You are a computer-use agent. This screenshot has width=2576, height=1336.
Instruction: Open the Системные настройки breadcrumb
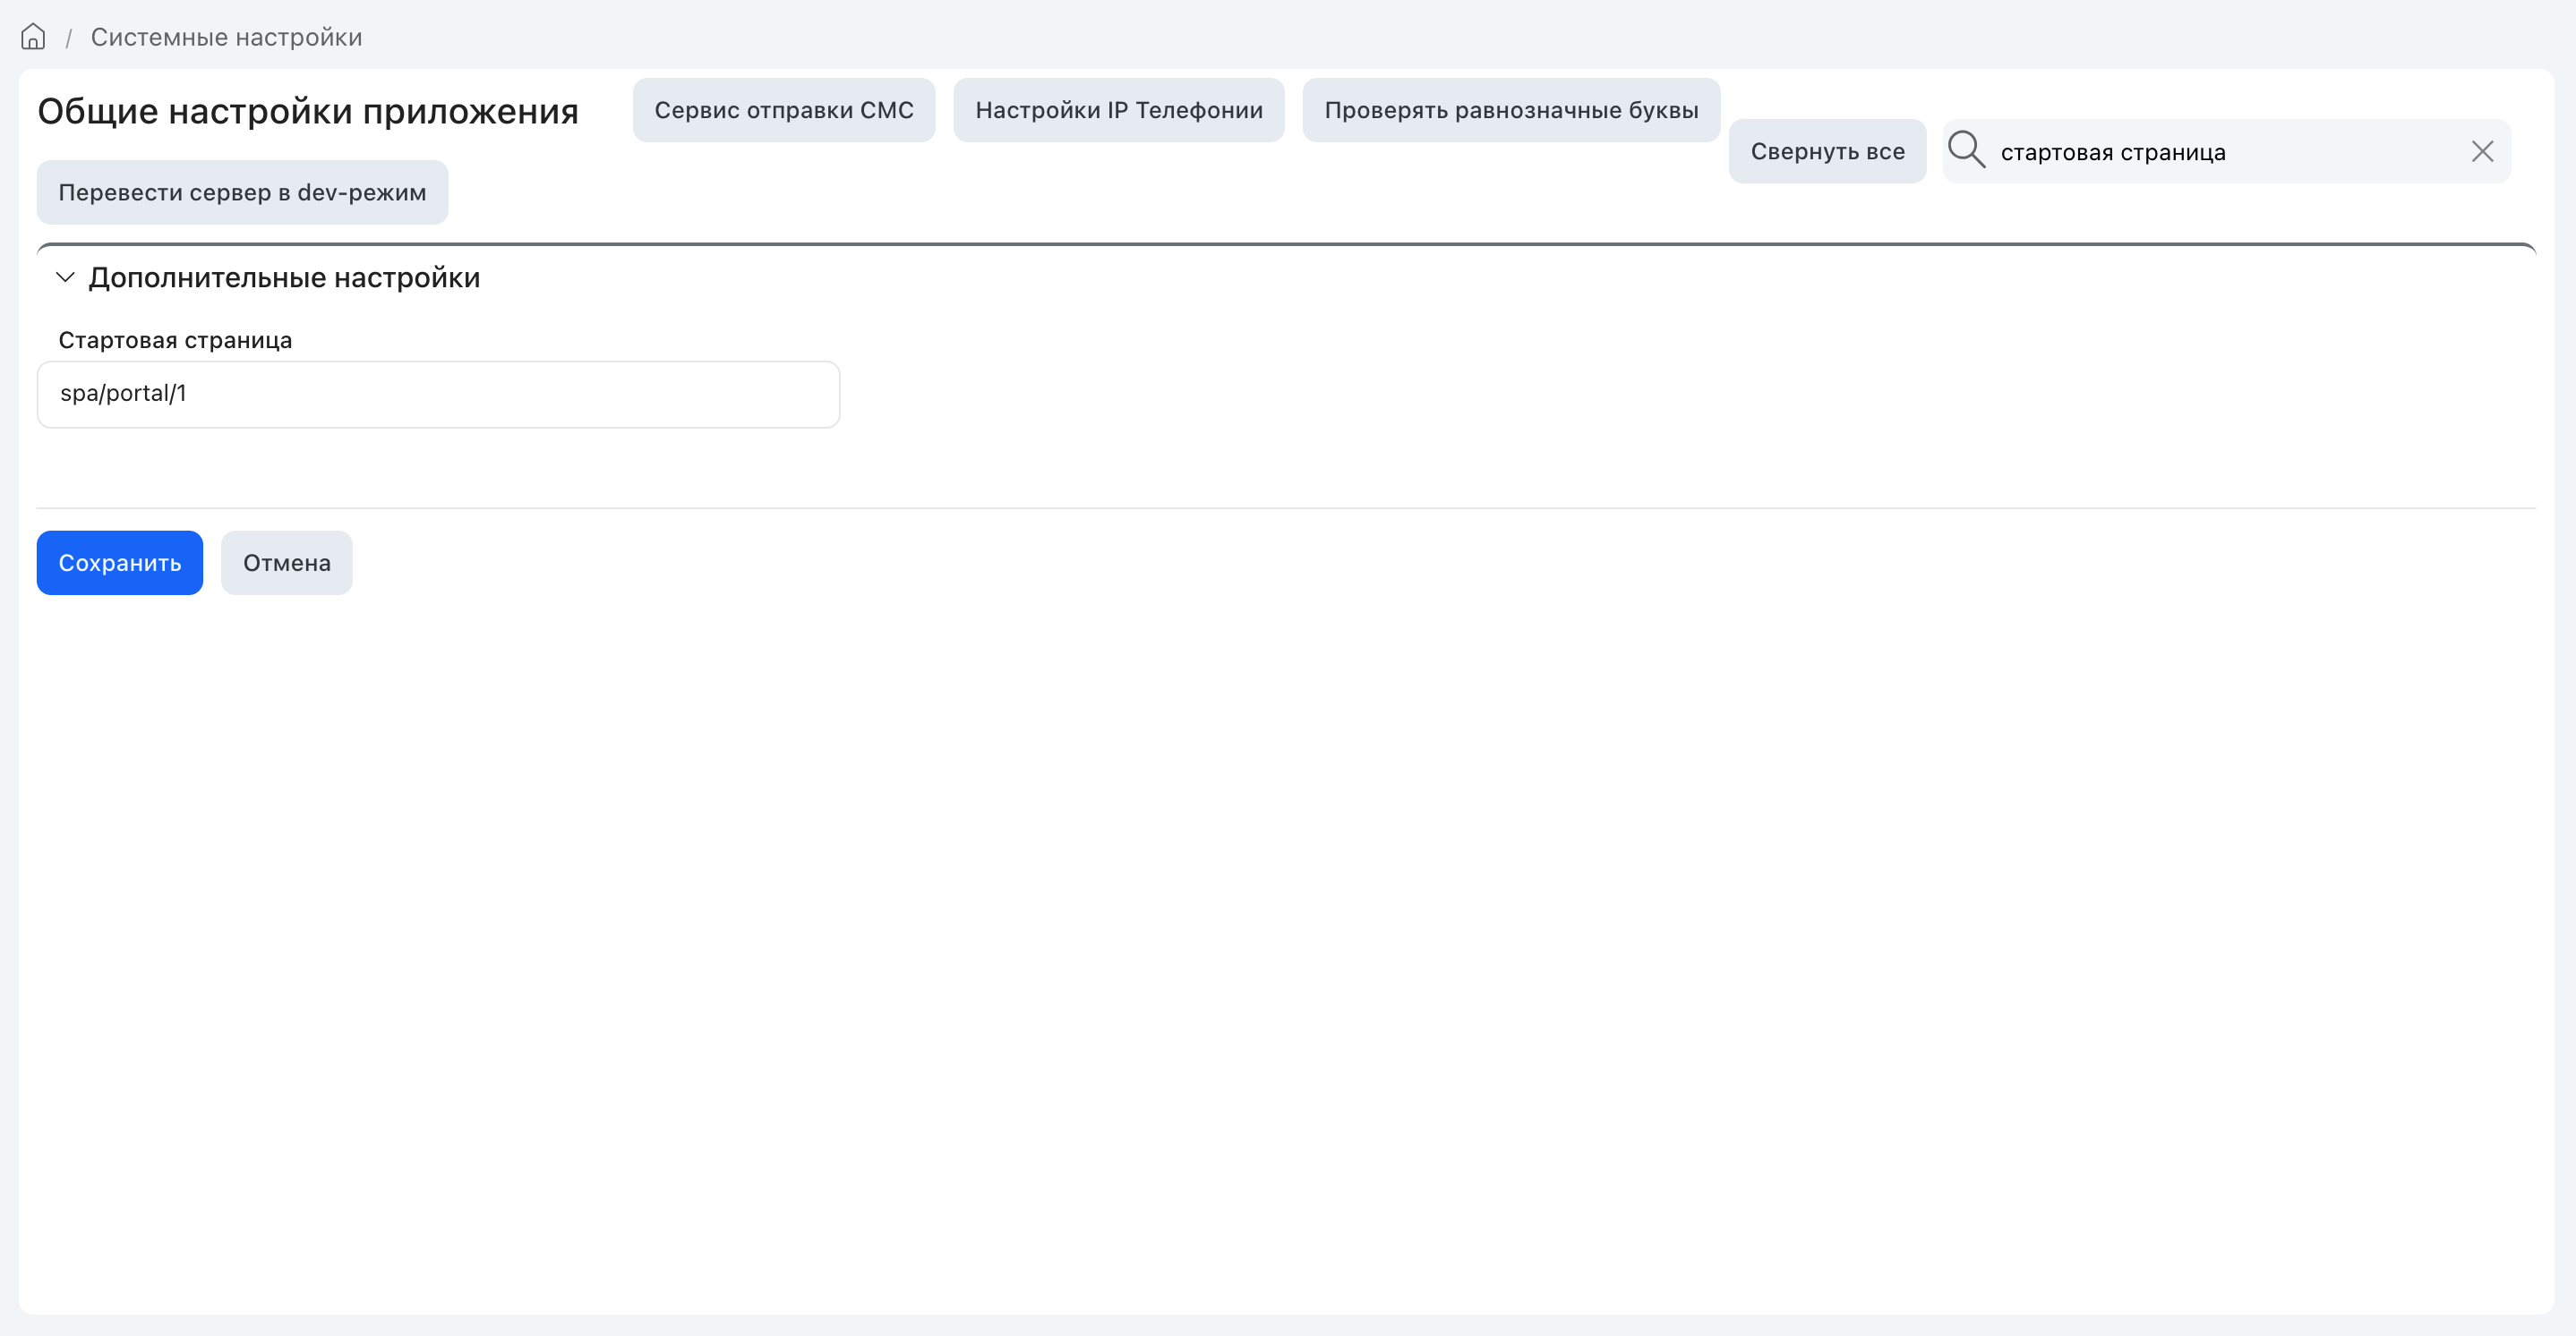point(226,38)
